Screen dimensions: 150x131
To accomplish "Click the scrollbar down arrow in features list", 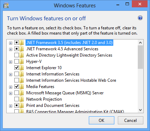I will click(x=140, y=110).
